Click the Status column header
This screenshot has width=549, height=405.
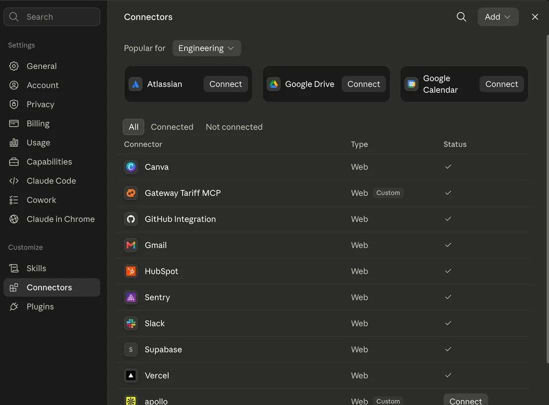pos(455,144)
